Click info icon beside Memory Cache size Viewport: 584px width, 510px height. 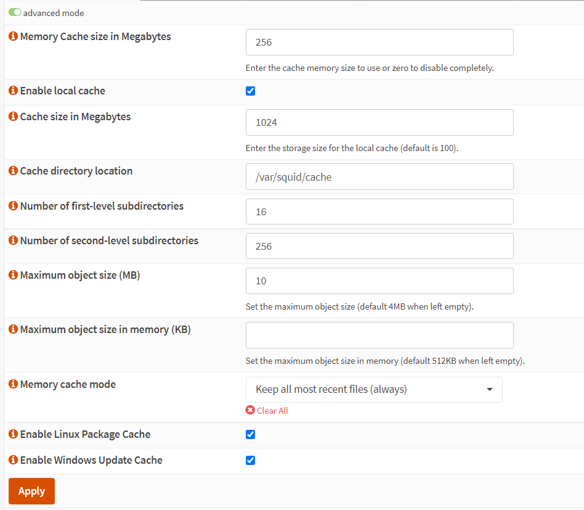(x=13, y=37)
